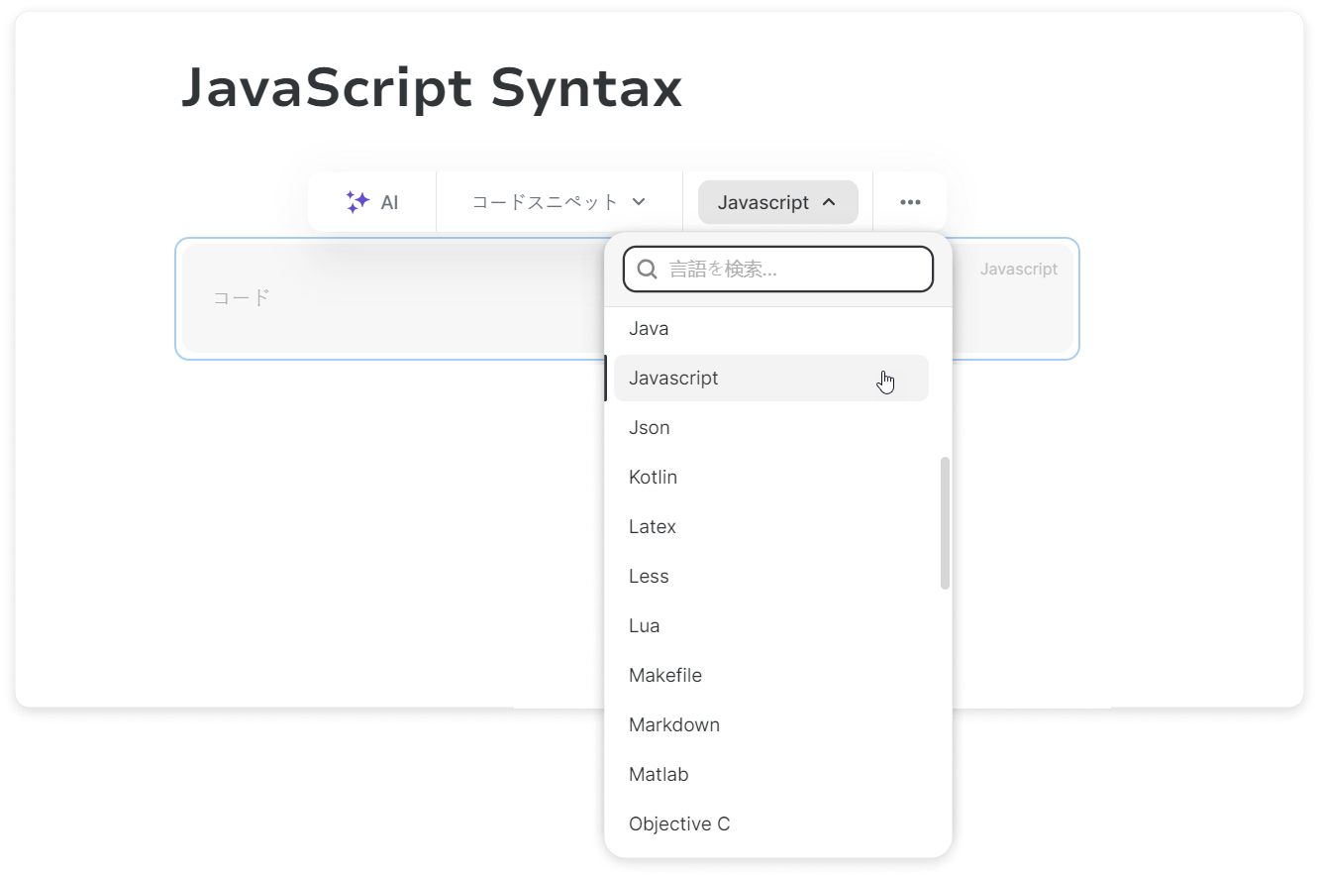Select Lua from the dropdown
This screenshot has height=877, width=1319.
pos(771,626)
